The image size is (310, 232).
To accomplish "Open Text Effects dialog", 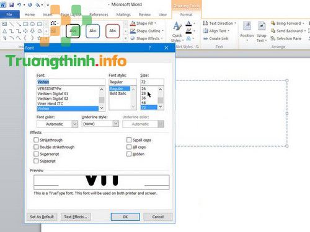I will pos(76,217).
